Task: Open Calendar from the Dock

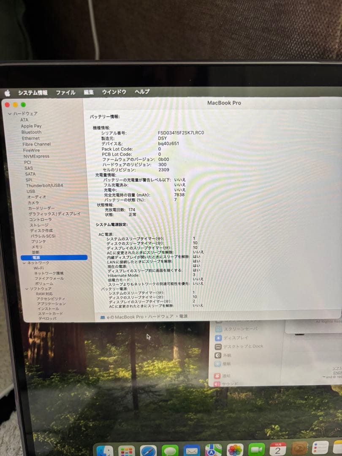Action: tap(277, 449)
